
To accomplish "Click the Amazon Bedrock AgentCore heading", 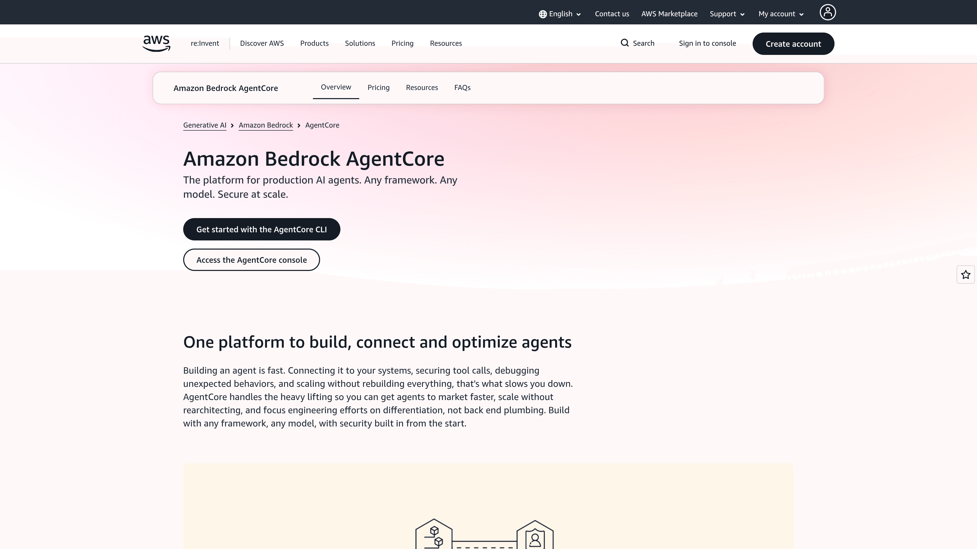I will click(x=314, y=159).
